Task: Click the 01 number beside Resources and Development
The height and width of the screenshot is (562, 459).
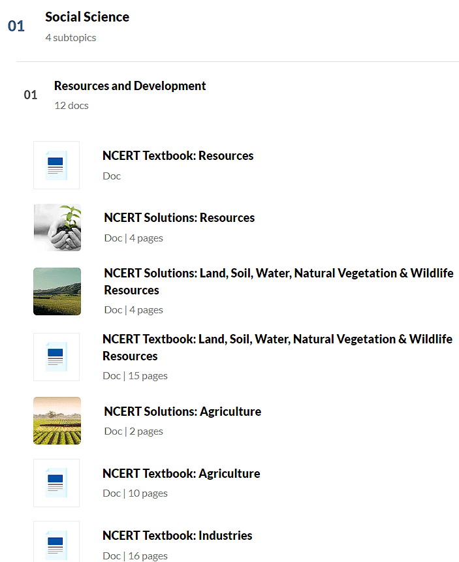Action: coord(31,95)
